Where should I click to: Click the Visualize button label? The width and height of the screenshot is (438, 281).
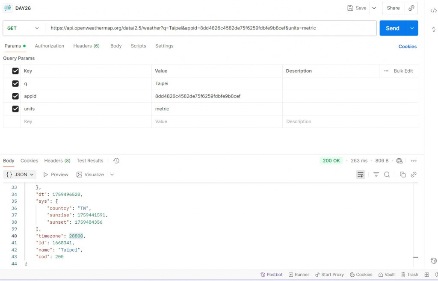click(94, 175)
